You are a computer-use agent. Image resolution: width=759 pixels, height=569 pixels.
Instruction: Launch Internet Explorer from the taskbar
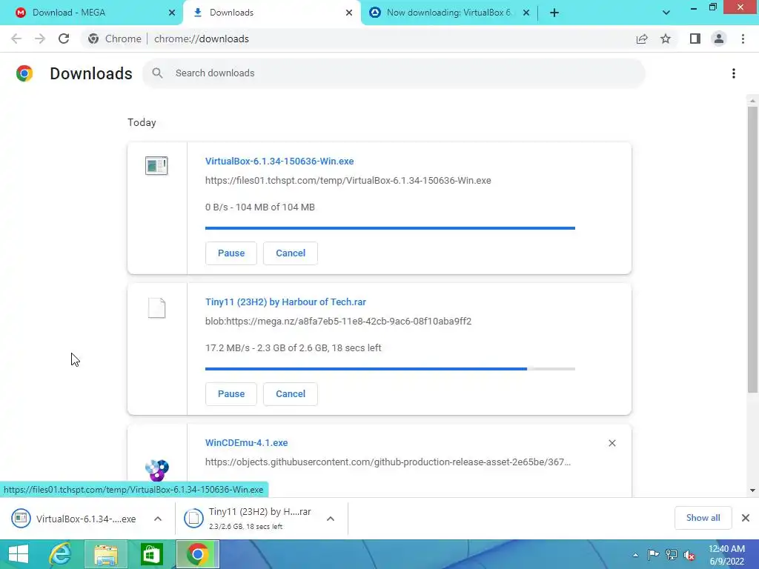pyautogui.click(x=60, y=554)
